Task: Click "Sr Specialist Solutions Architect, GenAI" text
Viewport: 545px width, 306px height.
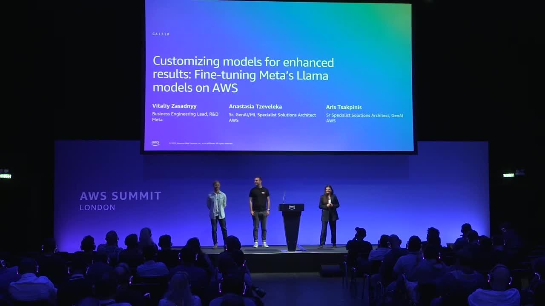Action: point(364,115)
